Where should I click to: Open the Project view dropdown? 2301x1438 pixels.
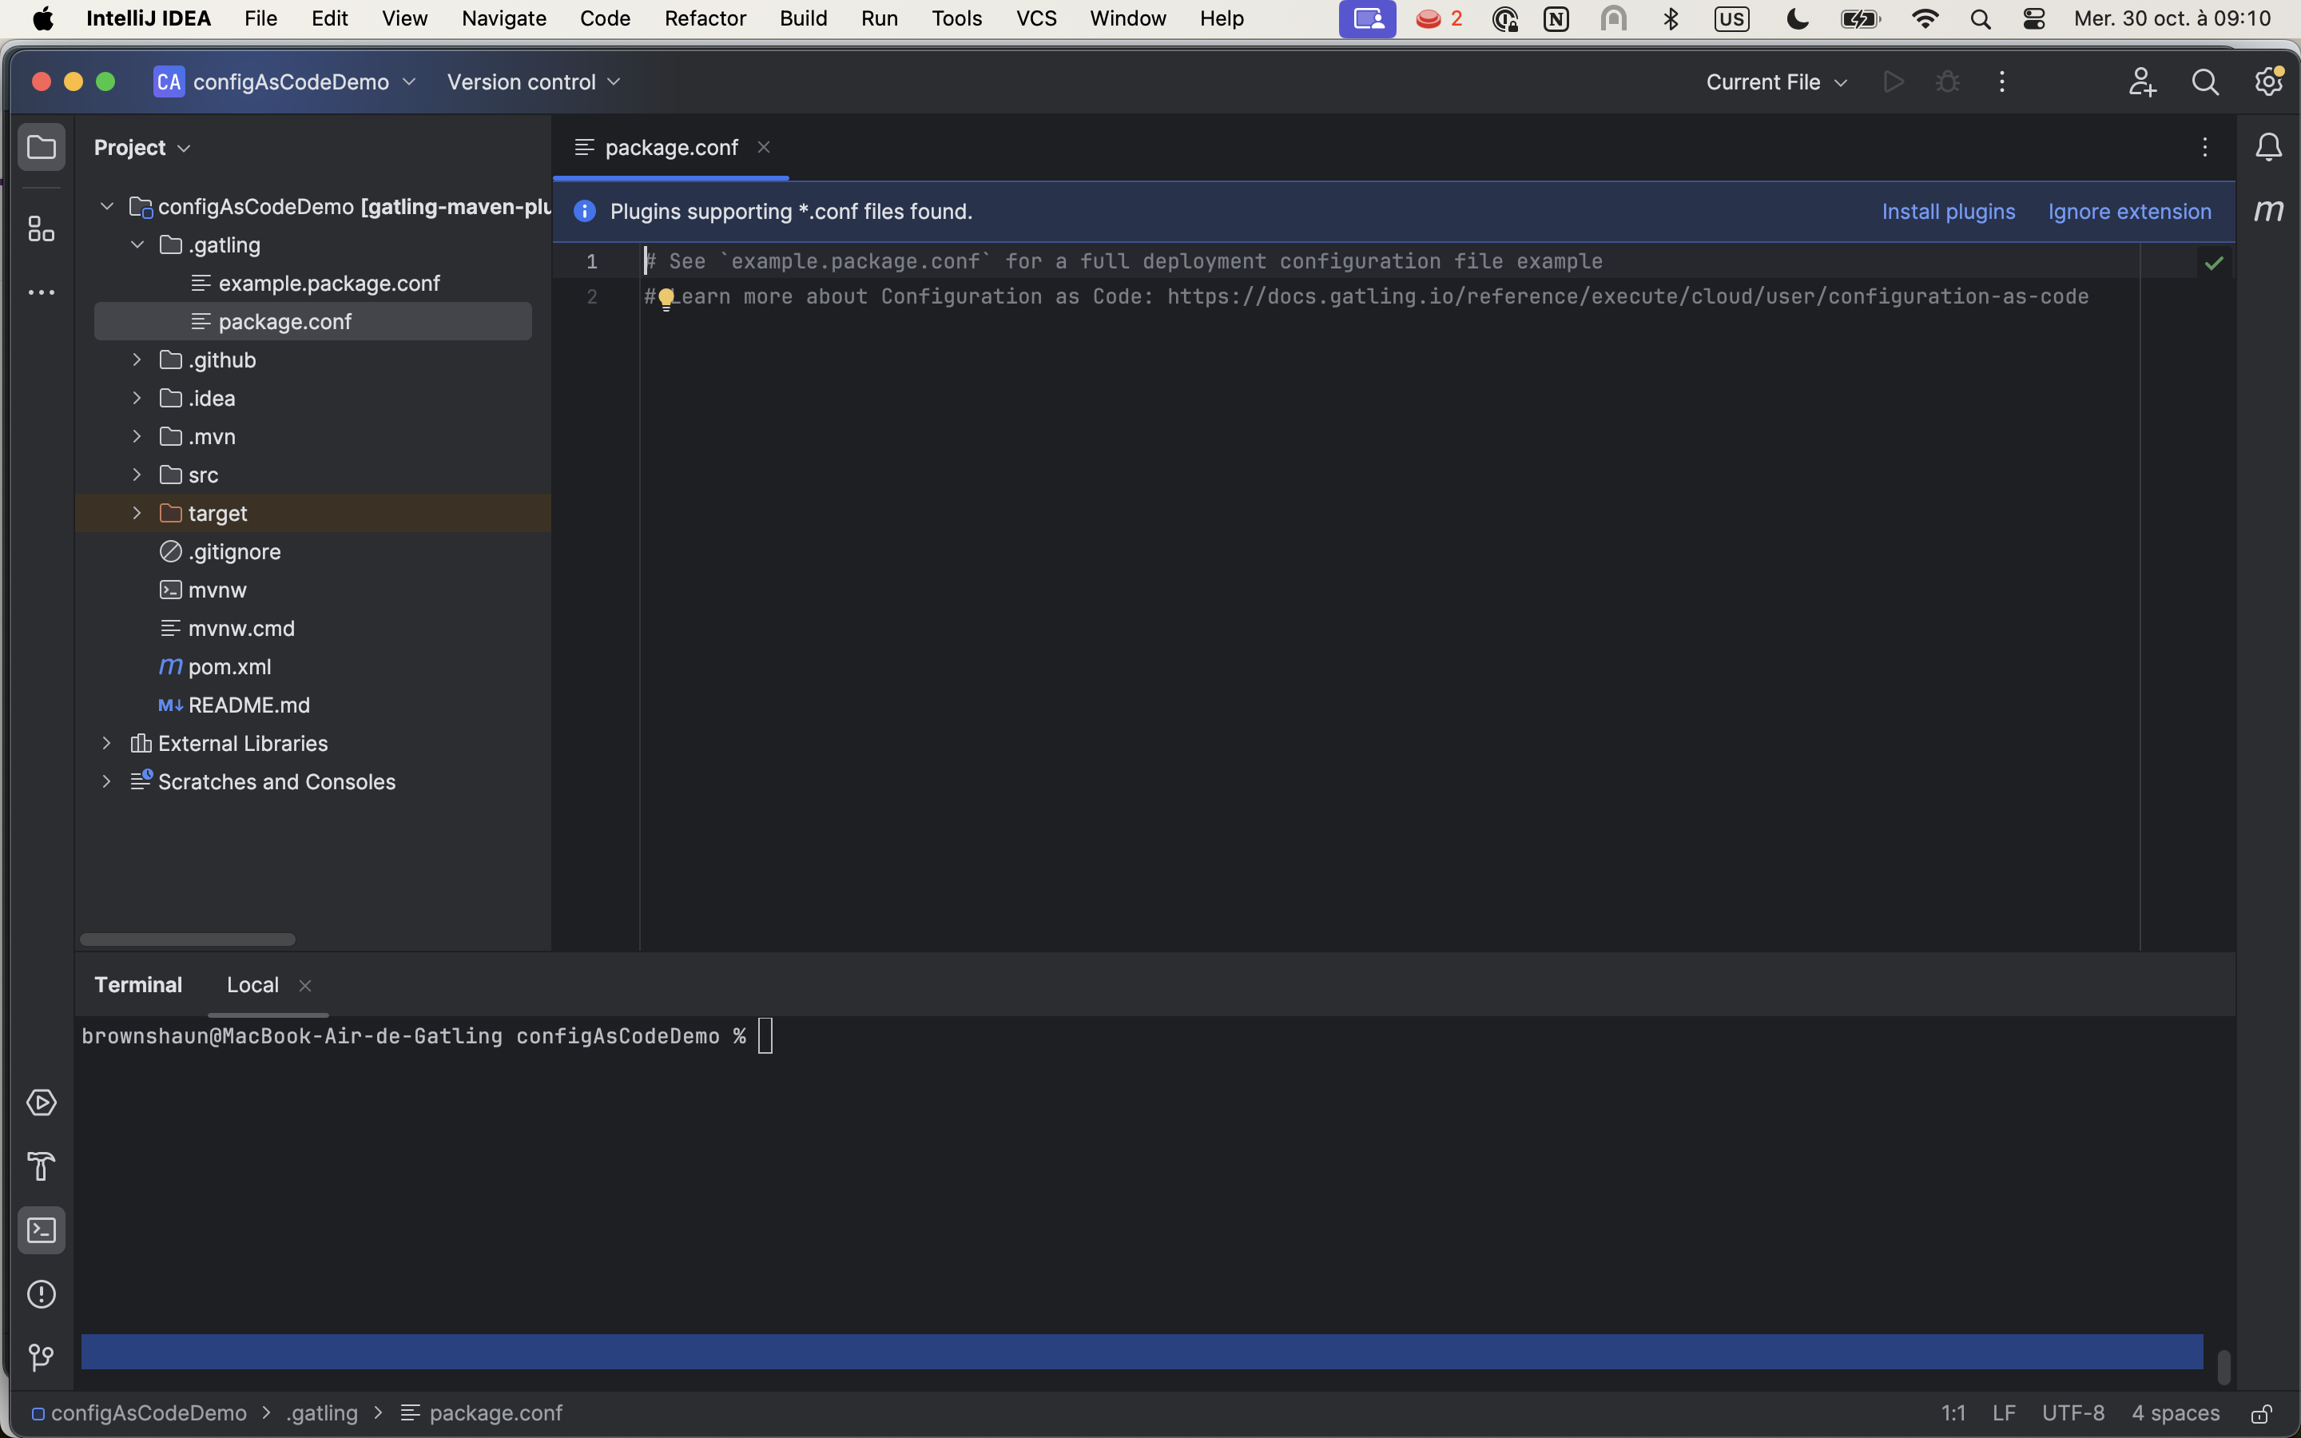click(143, 148)
